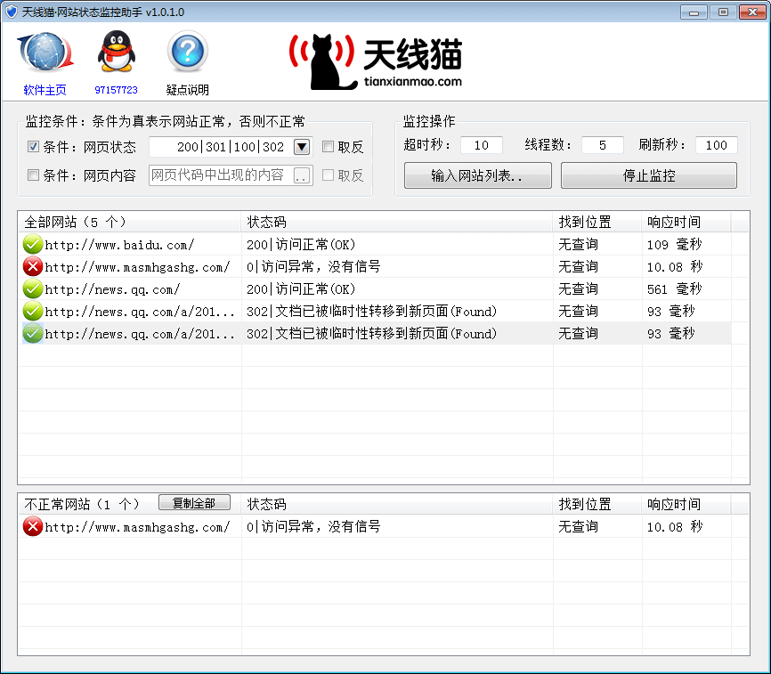Click the 302 status text in the highlighted row
The image size is (771, 674).
(372, 334)
